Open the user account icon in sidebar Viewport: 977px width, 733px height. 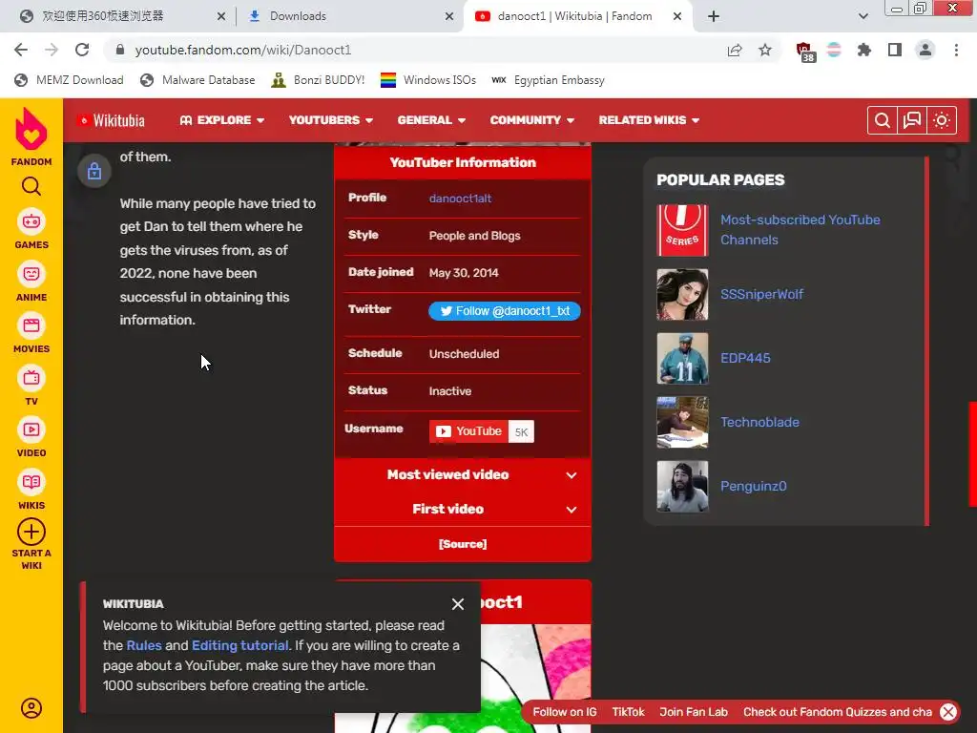click(x=31, y=708)
